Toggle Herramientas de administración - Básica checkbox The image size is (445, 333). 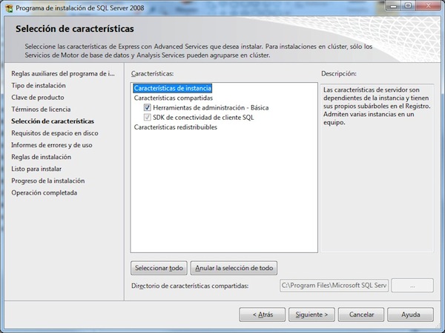click(x=147, y=107)
